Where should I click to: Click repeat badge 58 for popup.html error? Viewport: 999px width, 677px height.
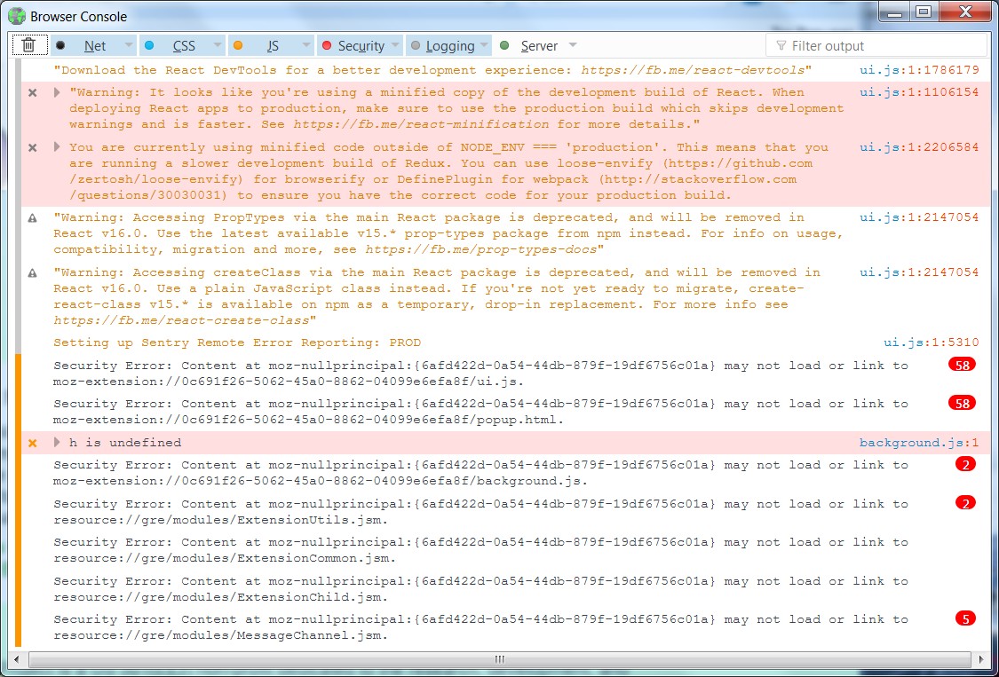(x=962, y=403)
